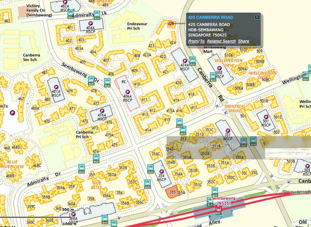311x227 pixels.
Task: Select the parking icon at 476A MSCP
Action: coord(102,111)
